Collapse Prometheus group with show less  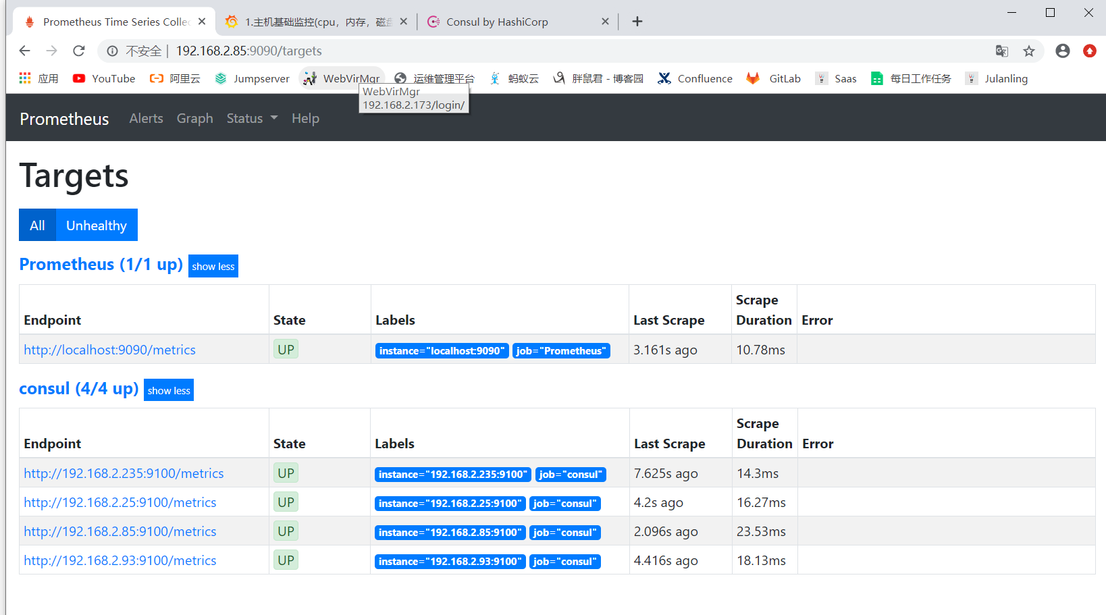(x=213, y=267)
